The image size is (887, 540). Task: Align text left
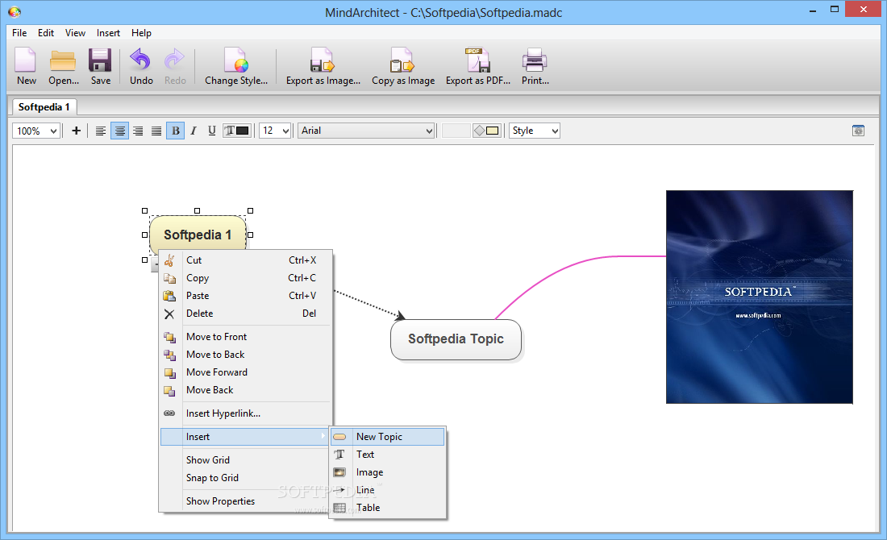click(x=101, y=131)
